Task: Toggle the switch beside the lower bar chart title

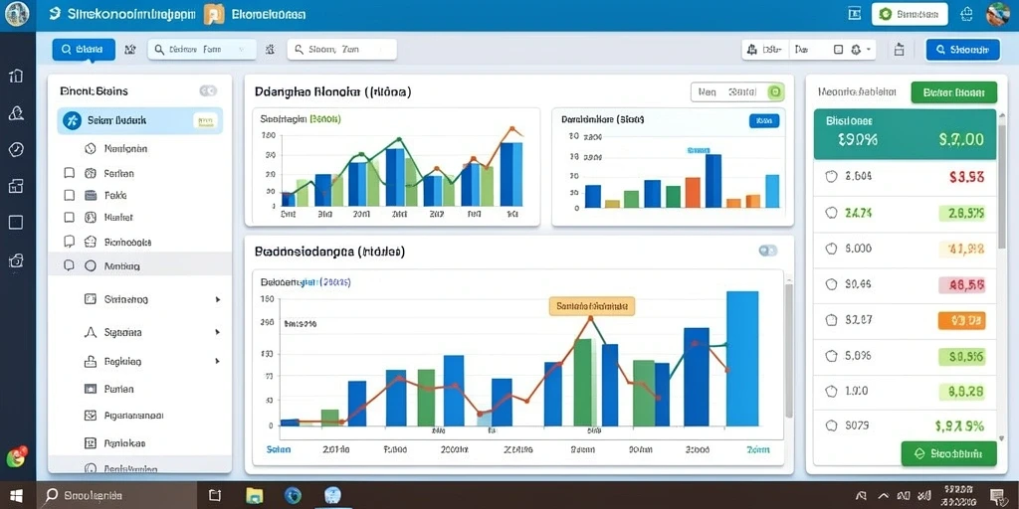Action: tap(767, 251)
